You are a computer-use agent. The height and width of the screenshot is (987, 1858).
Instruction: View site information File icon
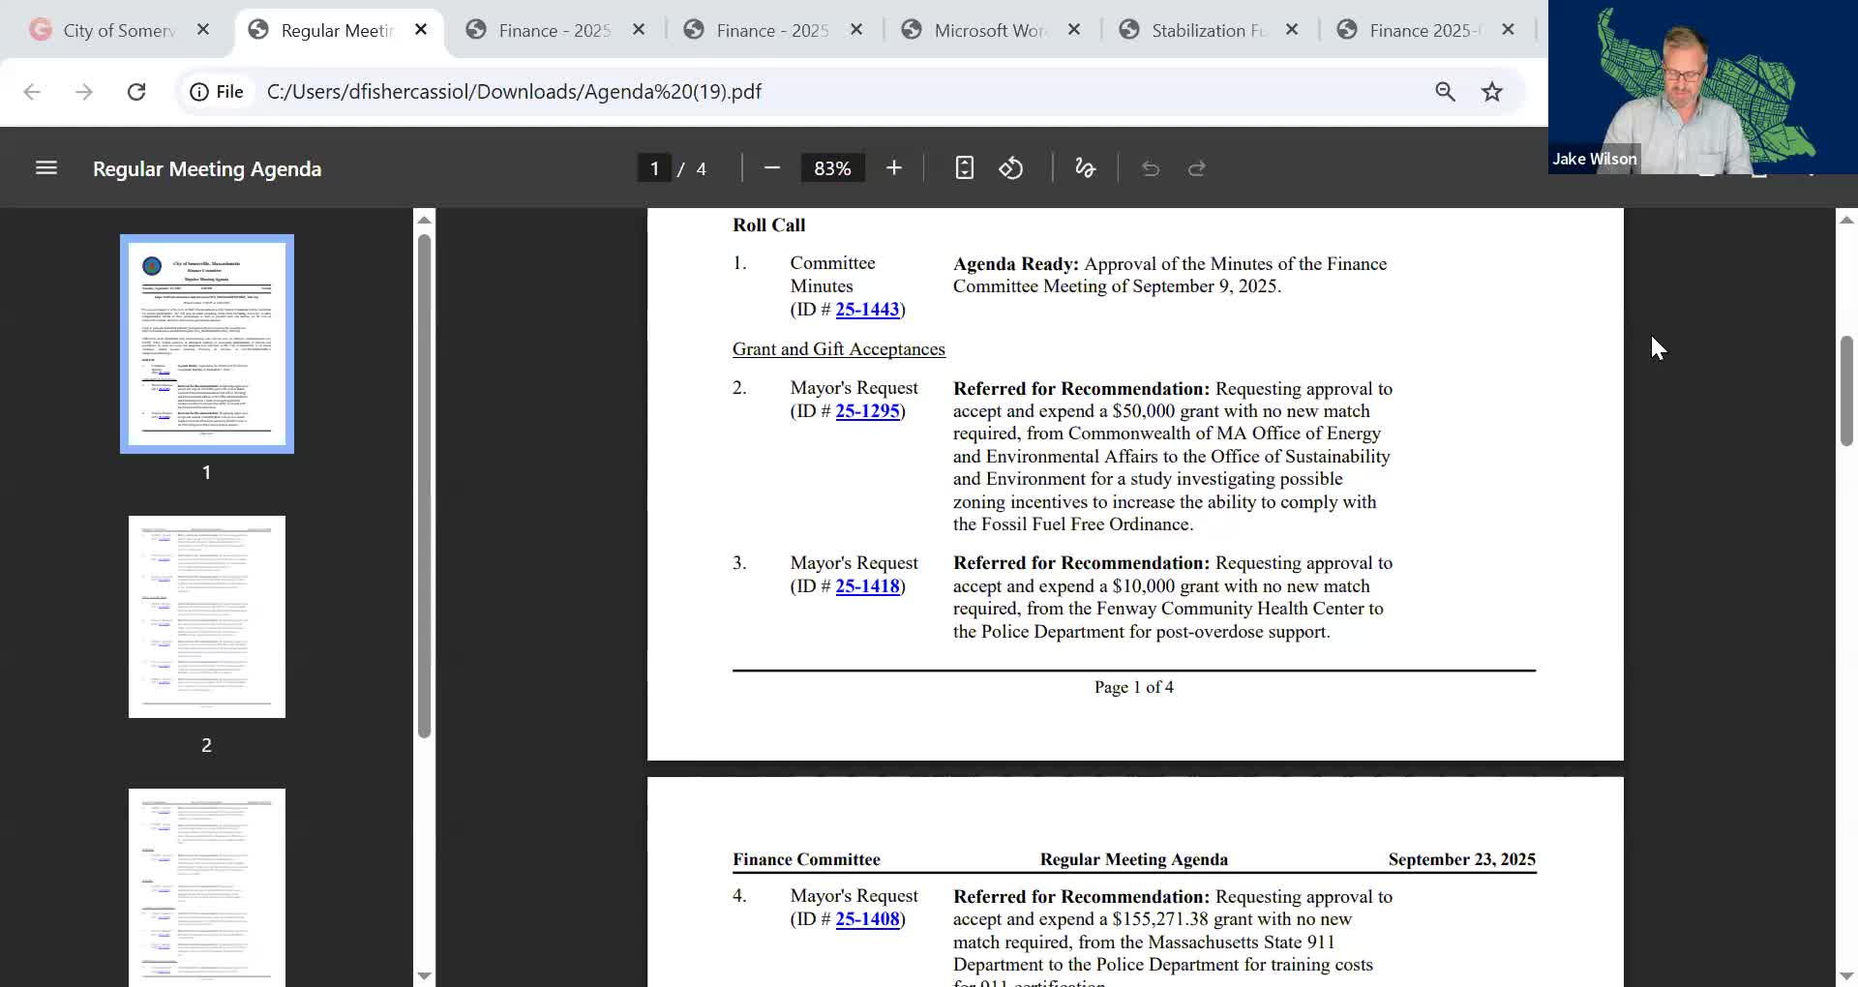tap(217, 92)
